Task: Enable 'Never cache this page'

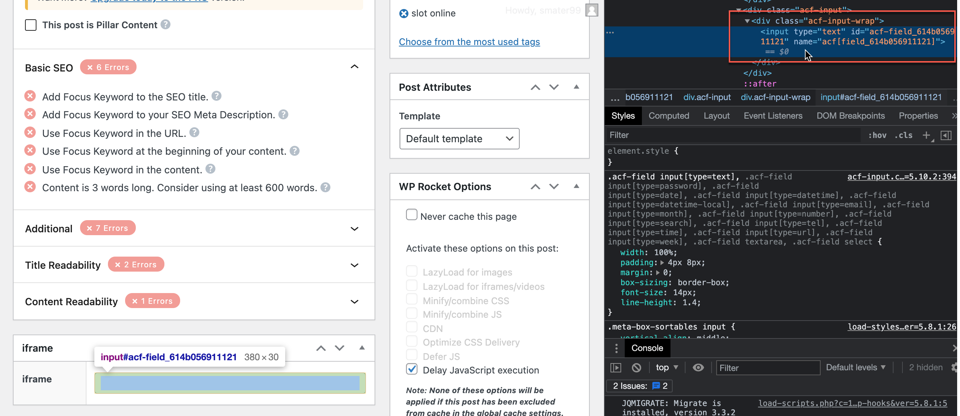Action: [411, 215]
